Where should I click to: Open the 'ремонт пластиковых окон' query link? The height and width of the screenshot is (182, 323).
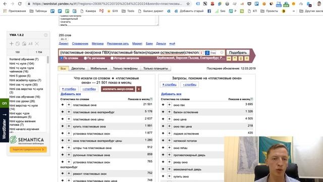coord(90,174)
